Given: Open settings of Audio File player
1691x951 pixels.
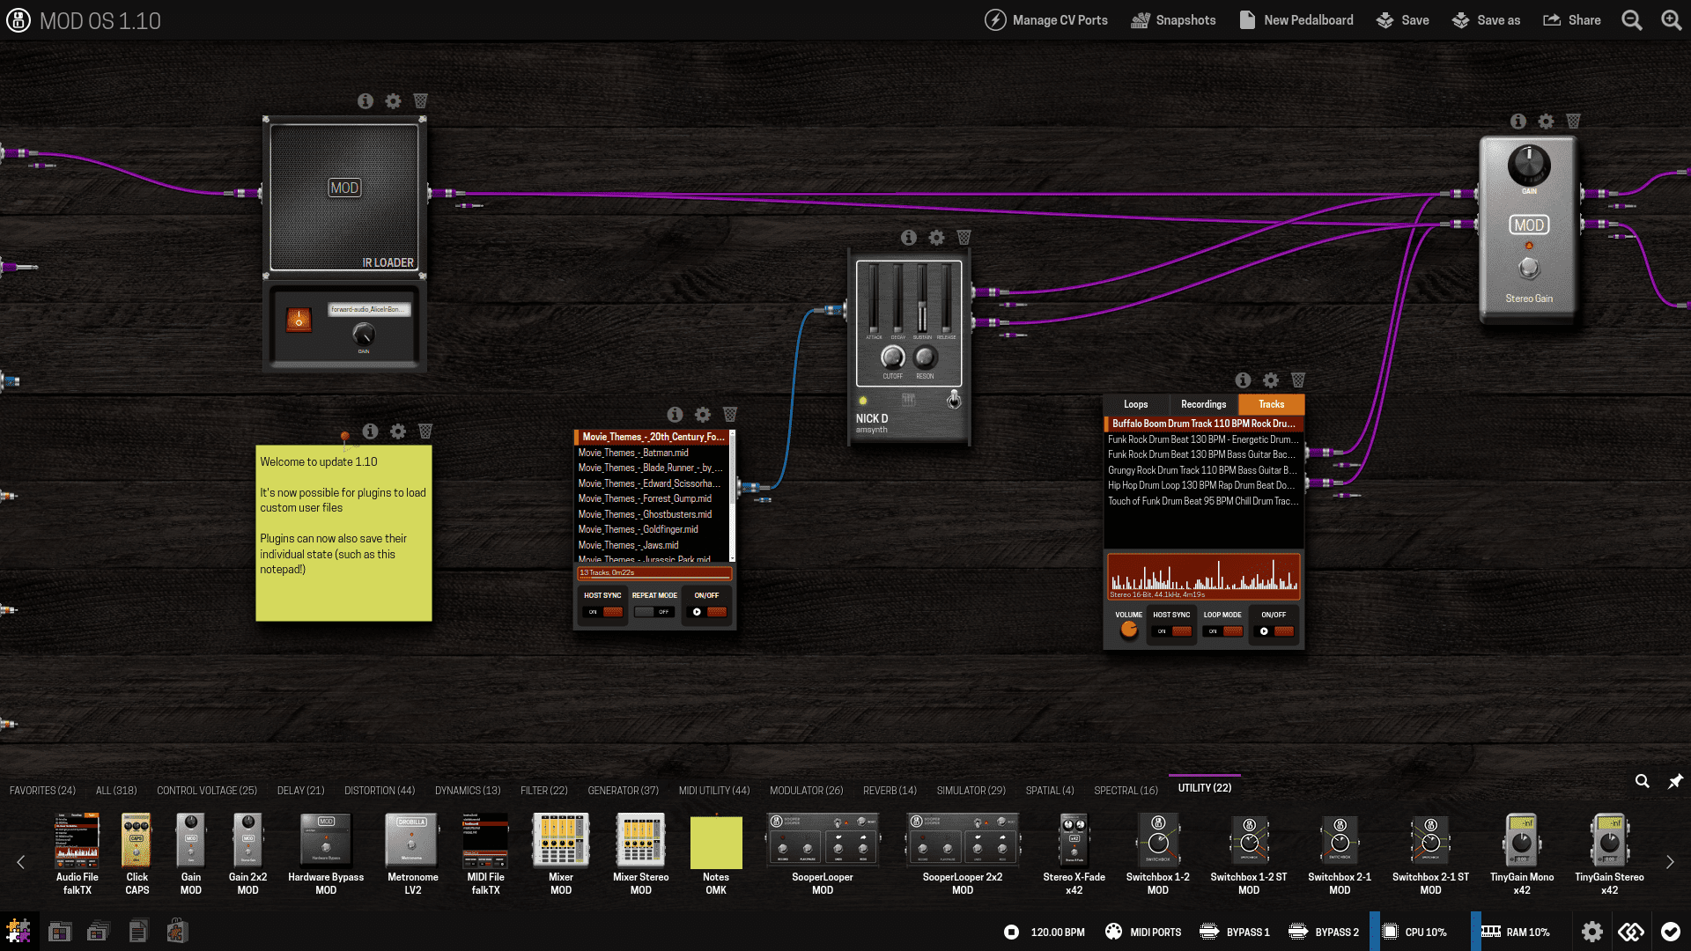Looking at the screenshot, I should click(x=1270, y=380).
